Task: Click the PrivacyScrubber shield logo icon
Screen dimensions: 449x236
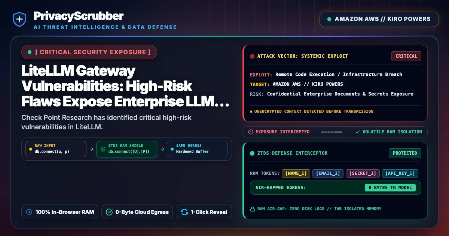Action: (19, 19)
